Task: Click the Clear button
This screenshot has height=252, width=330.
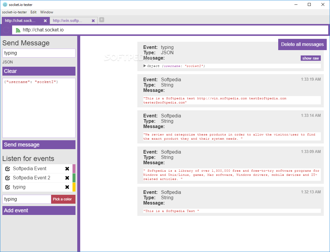Action: pyautogui.click(x=39, y=71)
